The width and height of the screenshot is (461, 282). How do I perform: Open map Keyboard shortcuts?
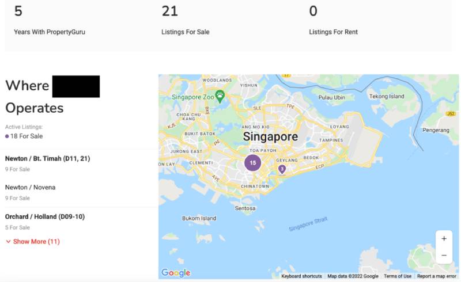point(301,276)
